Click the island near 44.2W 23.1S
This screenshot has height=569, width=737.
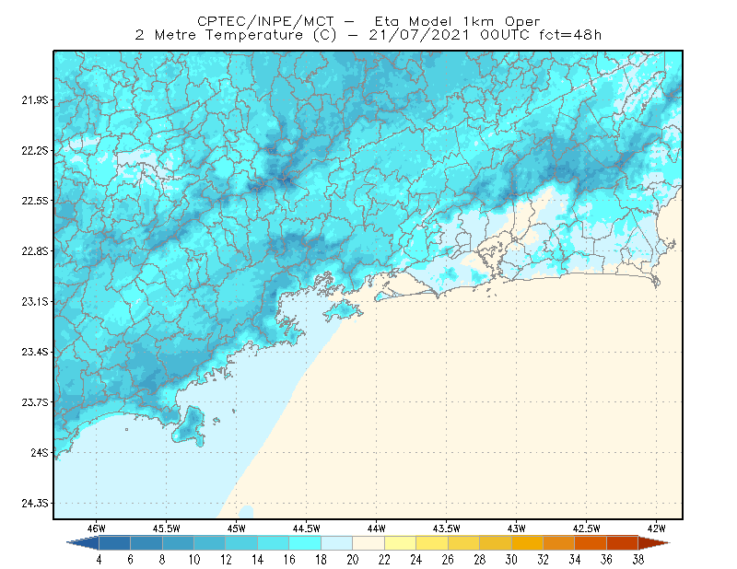(343, 310)
